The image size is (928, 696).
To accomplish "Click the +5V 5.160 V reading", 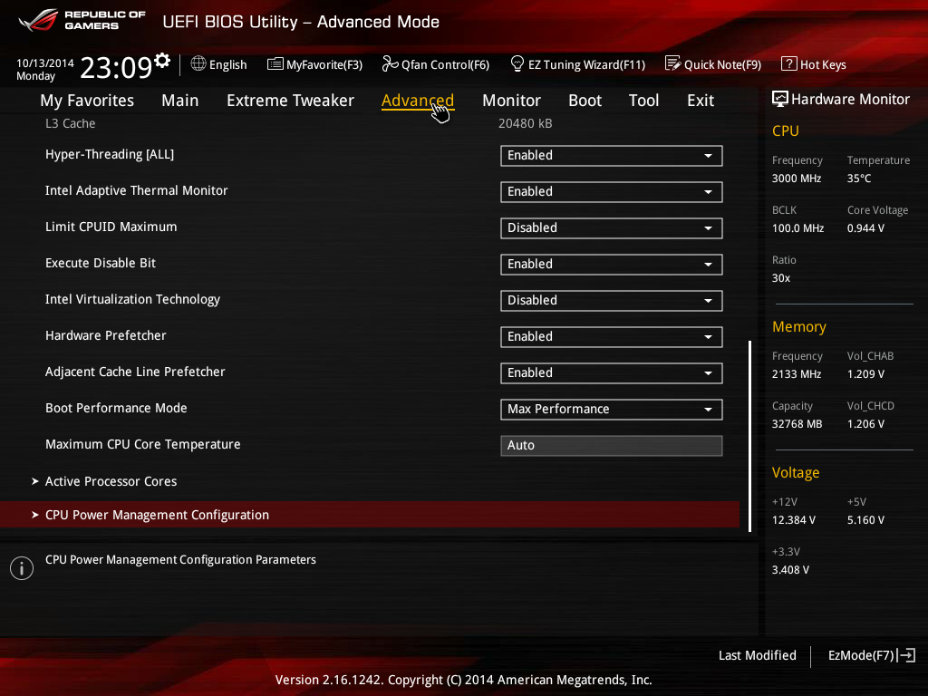I will coord(865,520).
